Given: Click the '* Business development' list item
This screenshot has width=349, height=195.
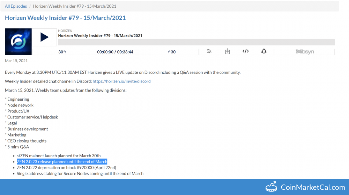Looking at the screenshot, I should [26, 129].
